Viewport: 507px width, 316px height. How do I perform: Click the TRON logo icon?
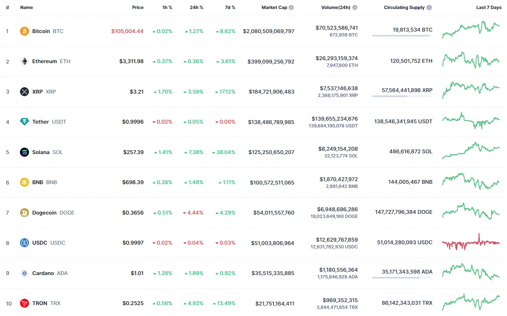coord(24,303)
